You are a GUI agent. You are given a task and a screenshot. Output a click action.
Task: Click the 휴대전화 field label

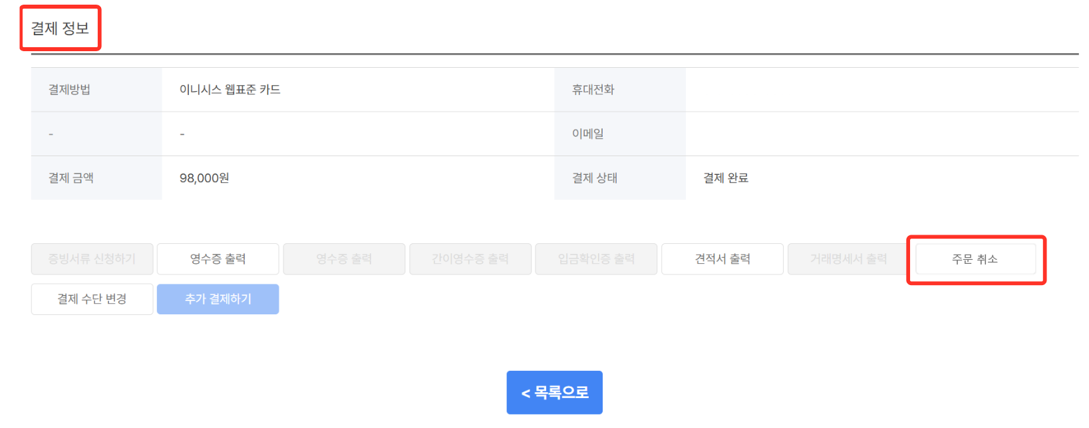pos(593,90)
